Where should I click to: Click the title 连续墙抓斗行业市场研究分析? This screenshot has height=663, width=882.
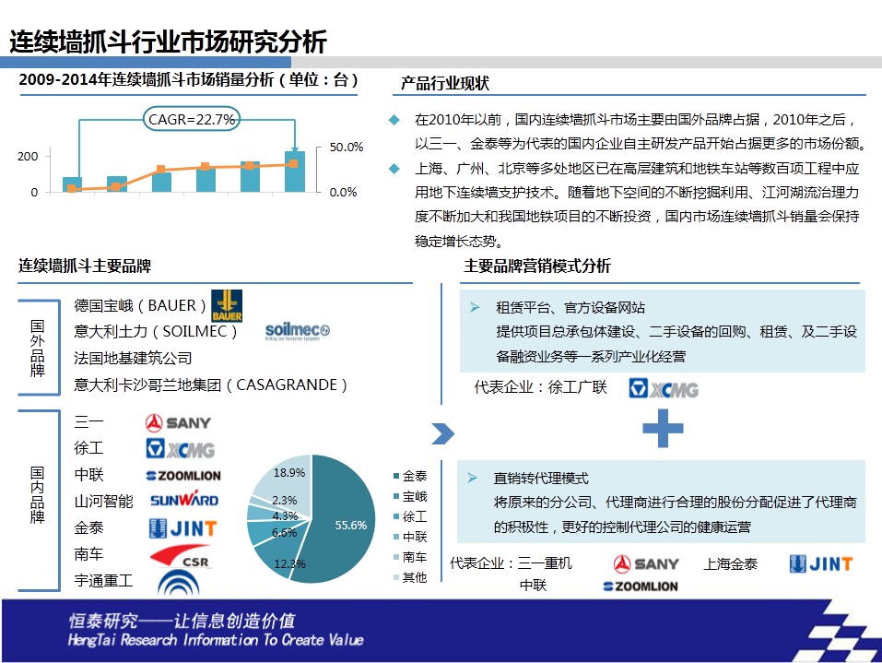click(168, 41)
